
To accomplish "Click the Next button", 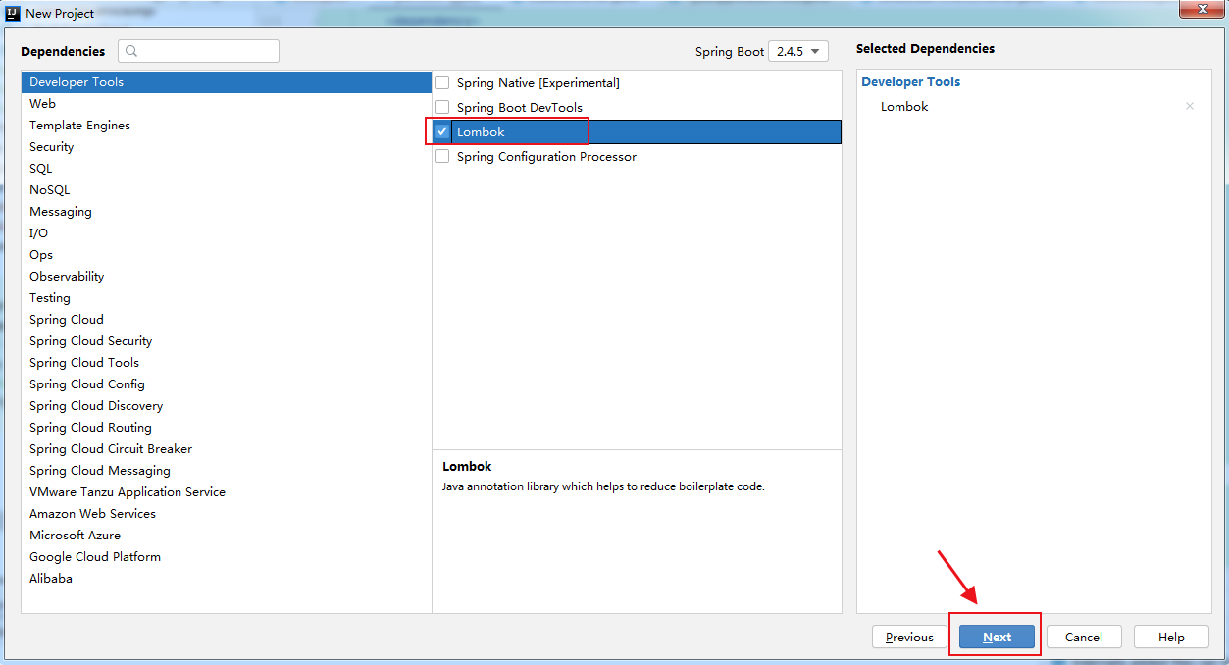I will 997,637.
